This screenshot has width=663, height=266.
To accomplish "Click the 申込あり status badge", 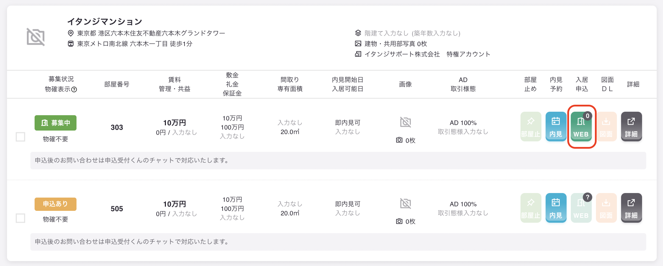I will (x=56, y=204).
